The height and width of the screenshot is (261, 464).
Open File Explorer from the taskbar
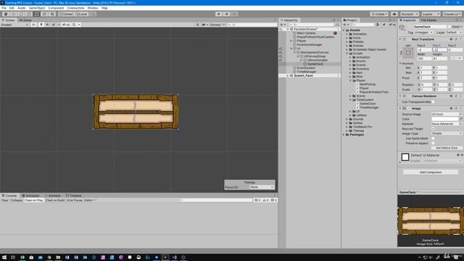(x=58, y=257)
